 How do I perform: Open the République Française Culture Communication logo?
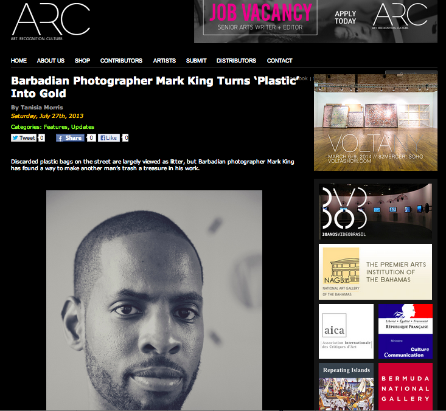click(405, 331)
